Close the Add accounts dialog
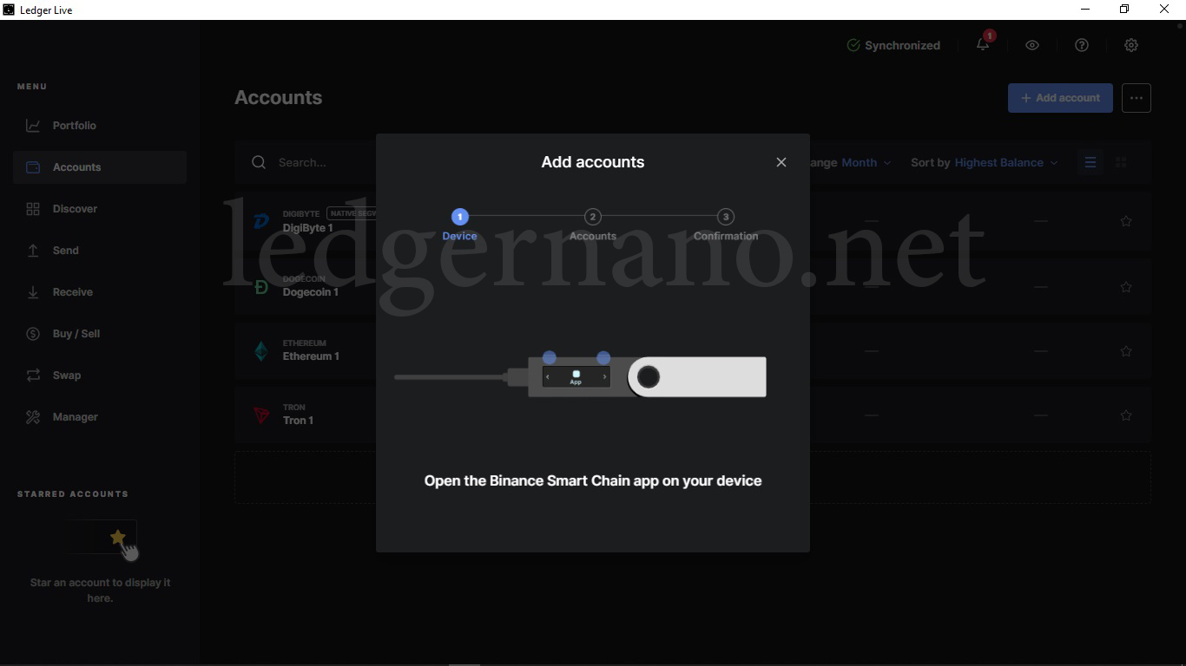This screenshot has width=1186, height=666. point(781,162)
